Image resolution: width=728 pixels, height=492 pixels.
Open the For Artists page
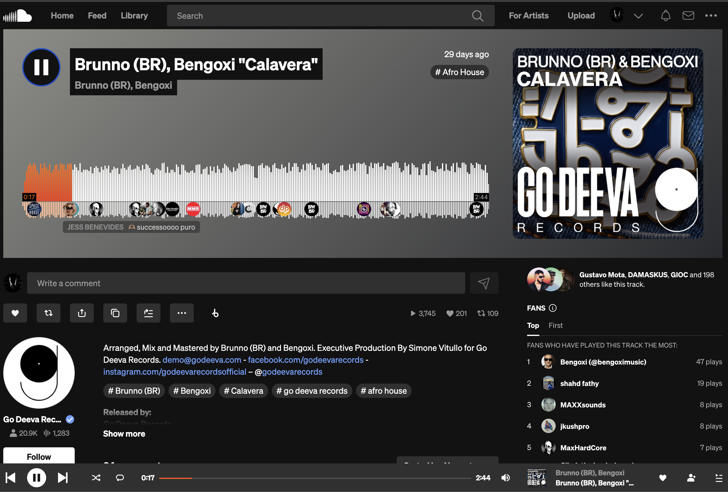(529, 16)
